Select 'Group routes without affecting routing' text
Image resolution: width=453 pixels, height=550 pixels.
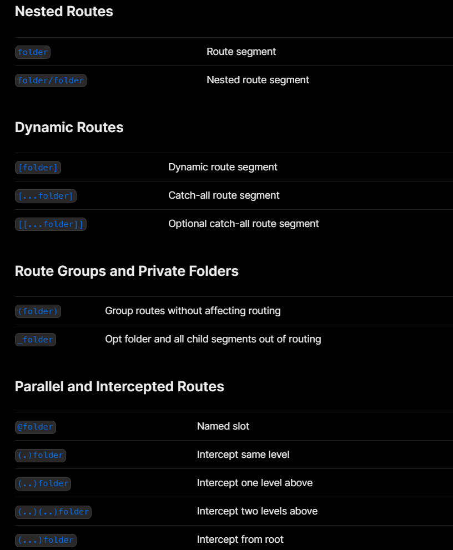[193, 311]
